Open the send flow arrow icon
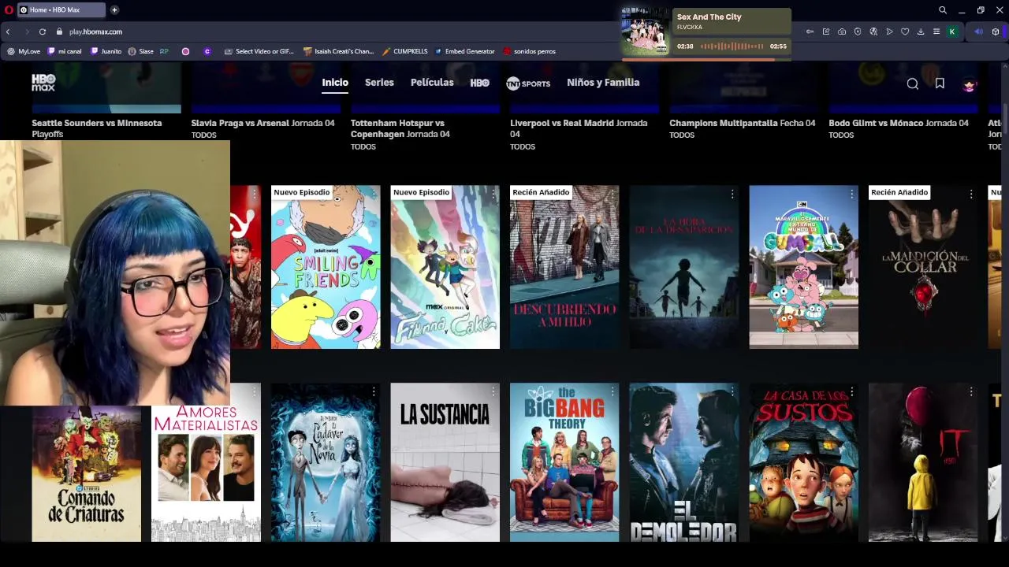 889,31
